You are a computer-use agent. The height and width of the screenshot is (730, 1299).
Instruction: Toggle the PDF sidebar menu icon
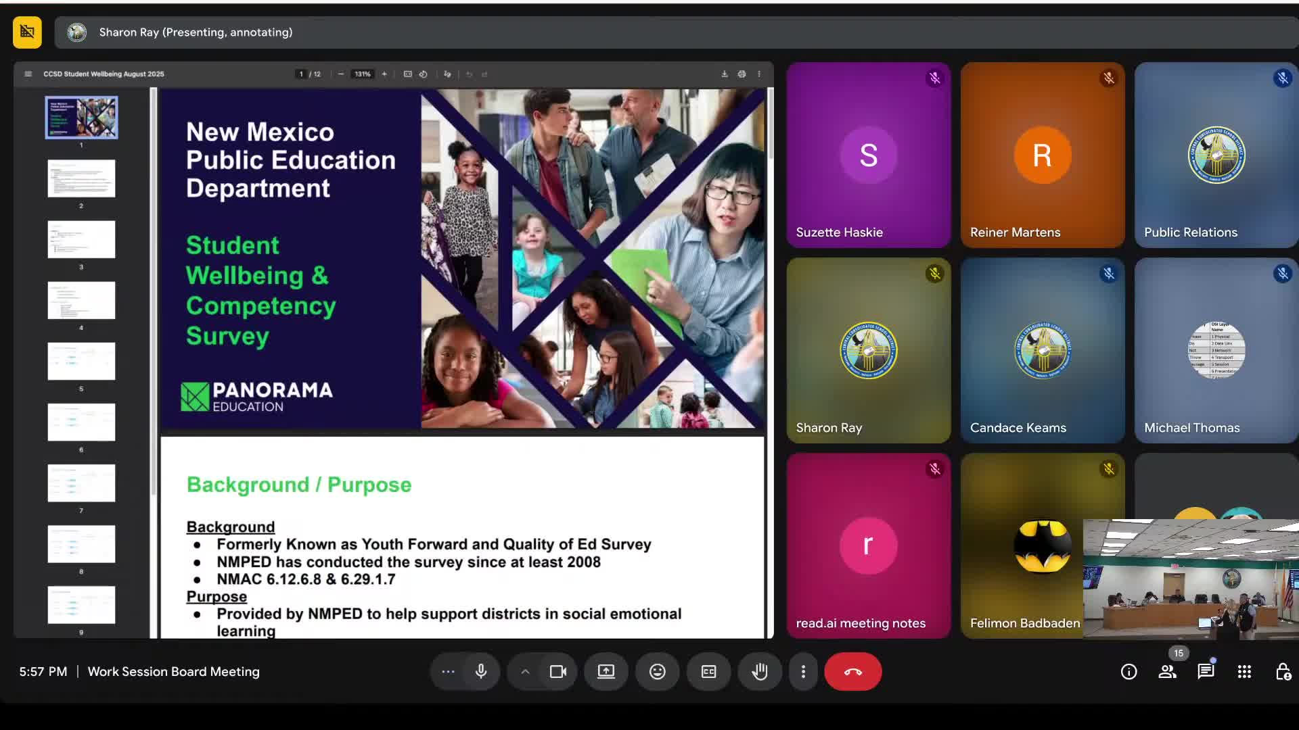tap(28, 74)
